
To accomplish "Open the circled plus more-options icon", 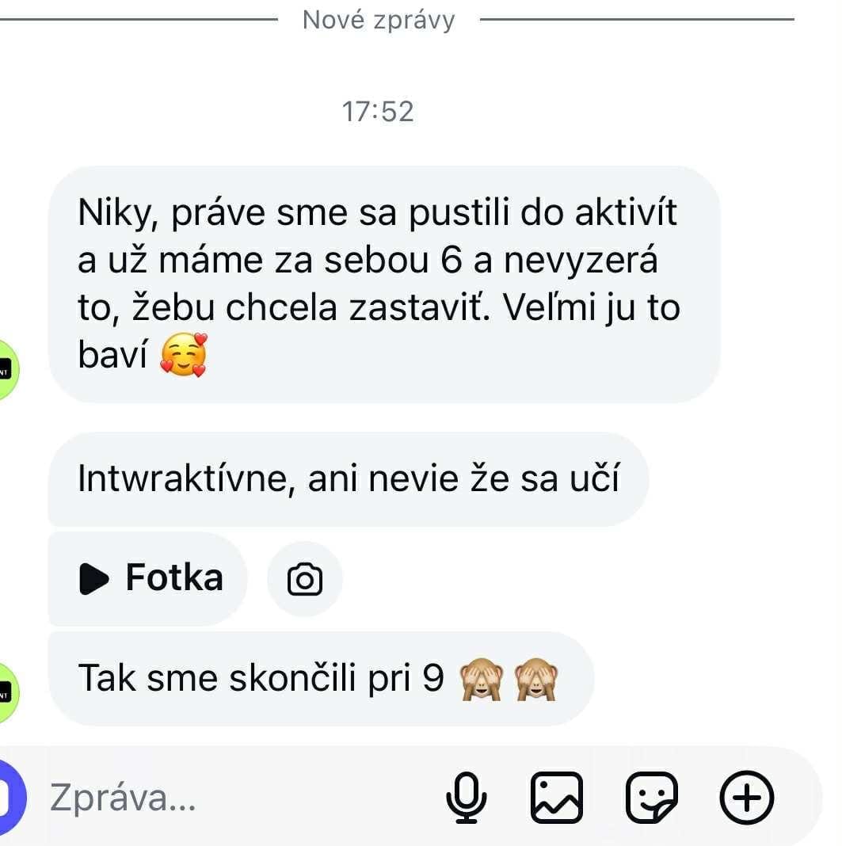I will coord(747,798).
